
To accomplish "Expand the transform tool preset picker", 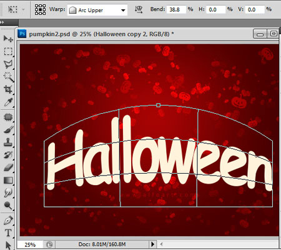I will [15, 9].
